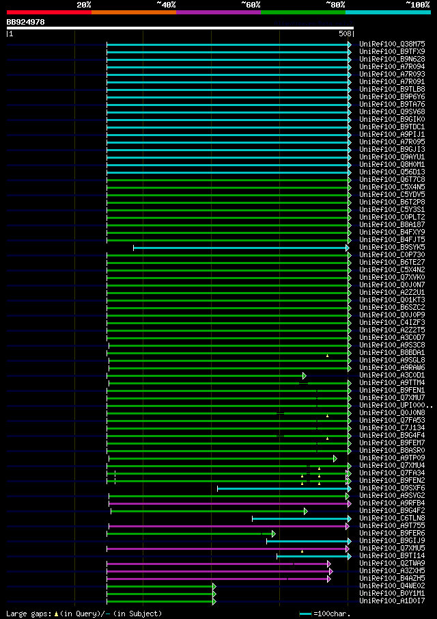This screenshot has height=619, width=437.
Task: Open hit UniRef100_B4FJT5
Action: pos(392,240)
